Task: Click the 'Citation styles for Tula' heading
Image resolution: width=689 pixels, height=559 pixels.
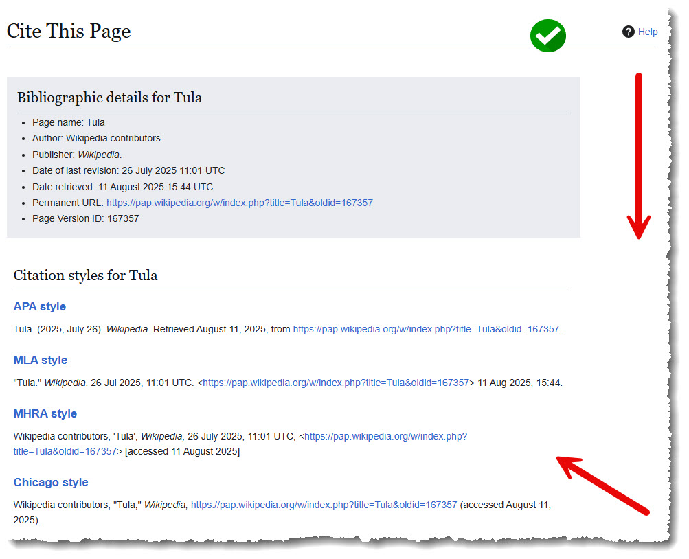Action: point(86,275)
